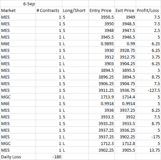This screenshot has width=161, height=160.
Task: Click the Exit Price header cell
Action: [125, 10]
